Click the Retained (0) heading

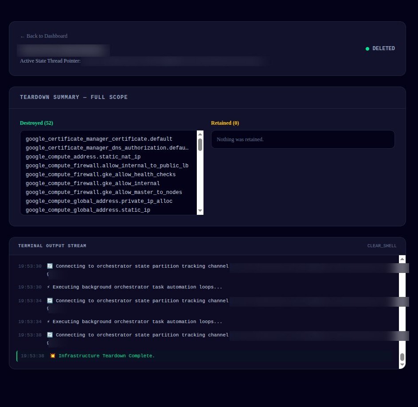[x=225, y=123]
